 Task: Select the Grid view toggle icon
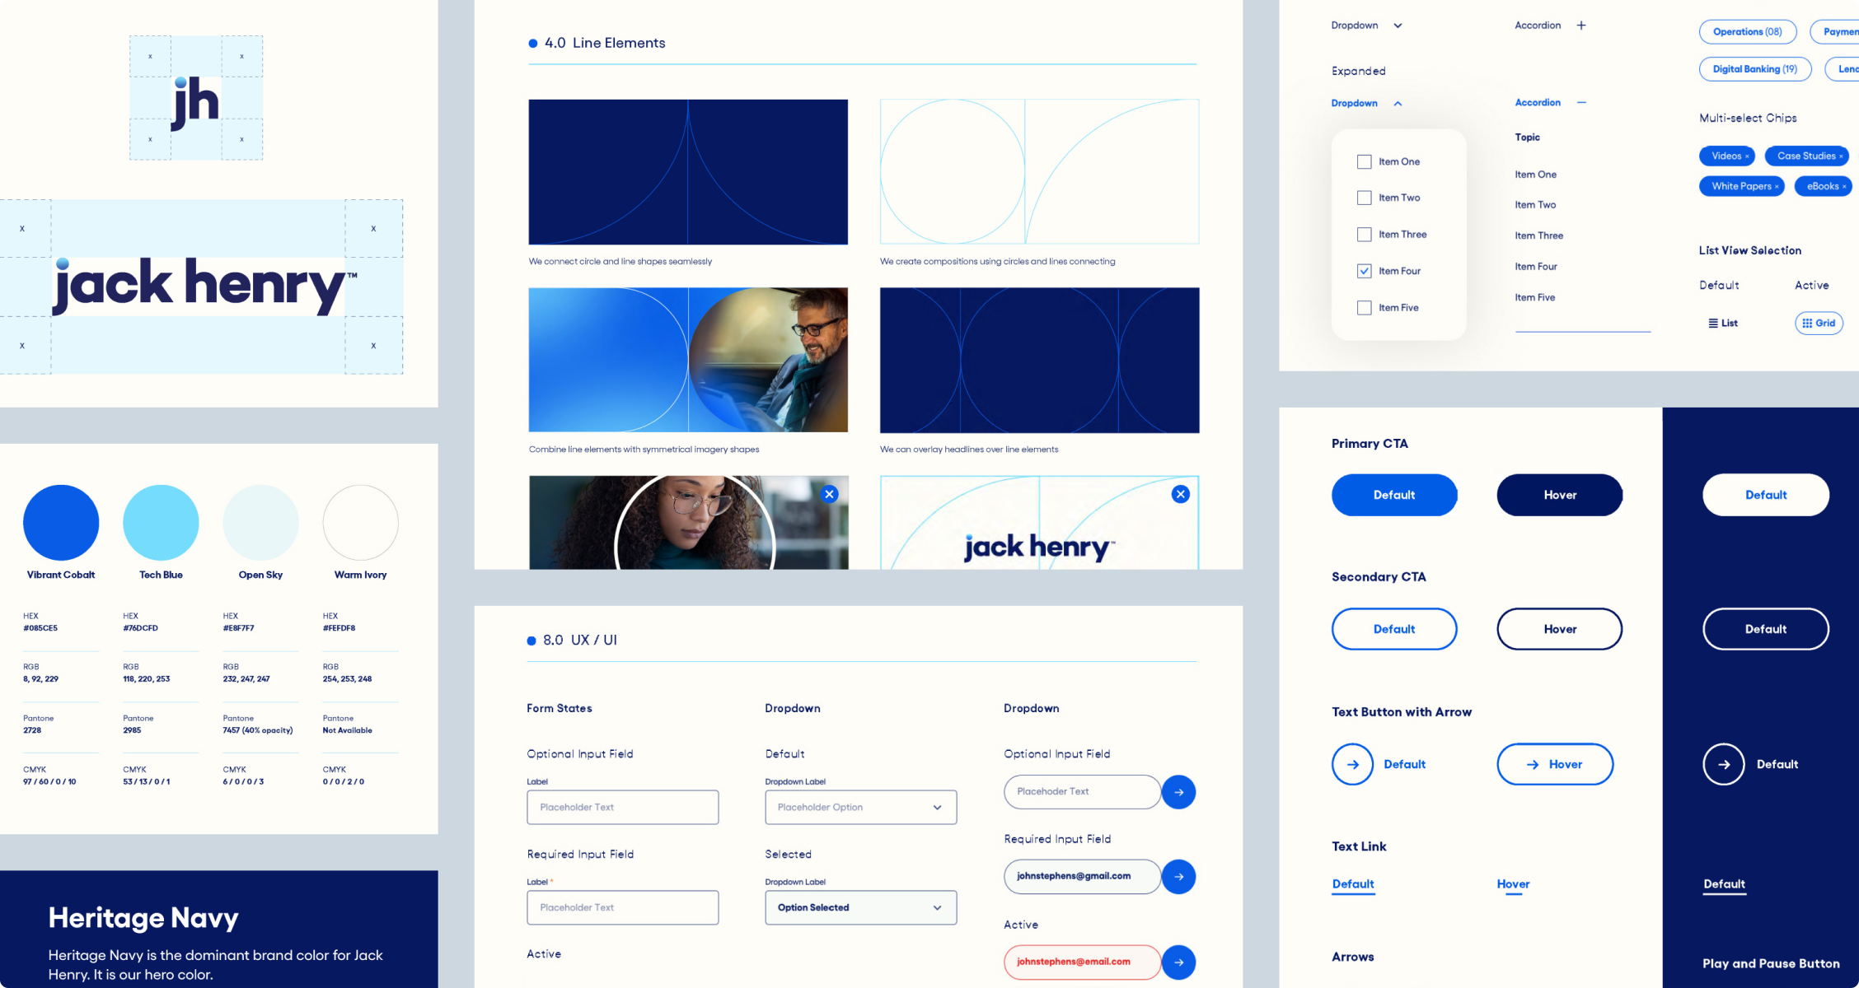pyautogui.click(x=1819, y=324)
